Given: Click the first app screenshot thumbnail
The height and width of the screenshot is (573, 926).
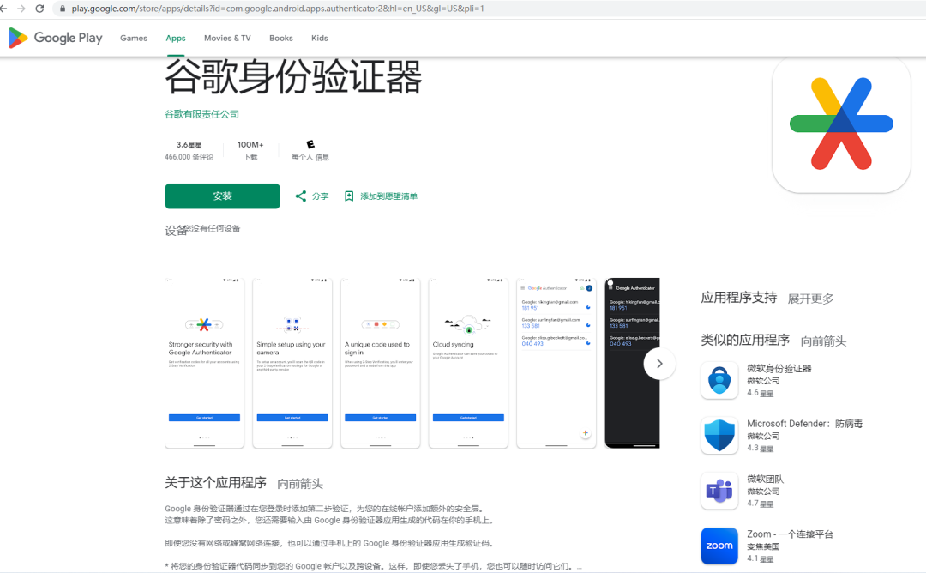Looking at the screenshot, I should point(203,362).
